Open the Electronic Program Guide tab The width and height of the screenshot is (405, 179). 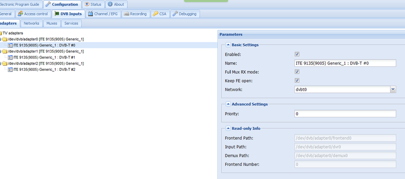pos(21,4)
